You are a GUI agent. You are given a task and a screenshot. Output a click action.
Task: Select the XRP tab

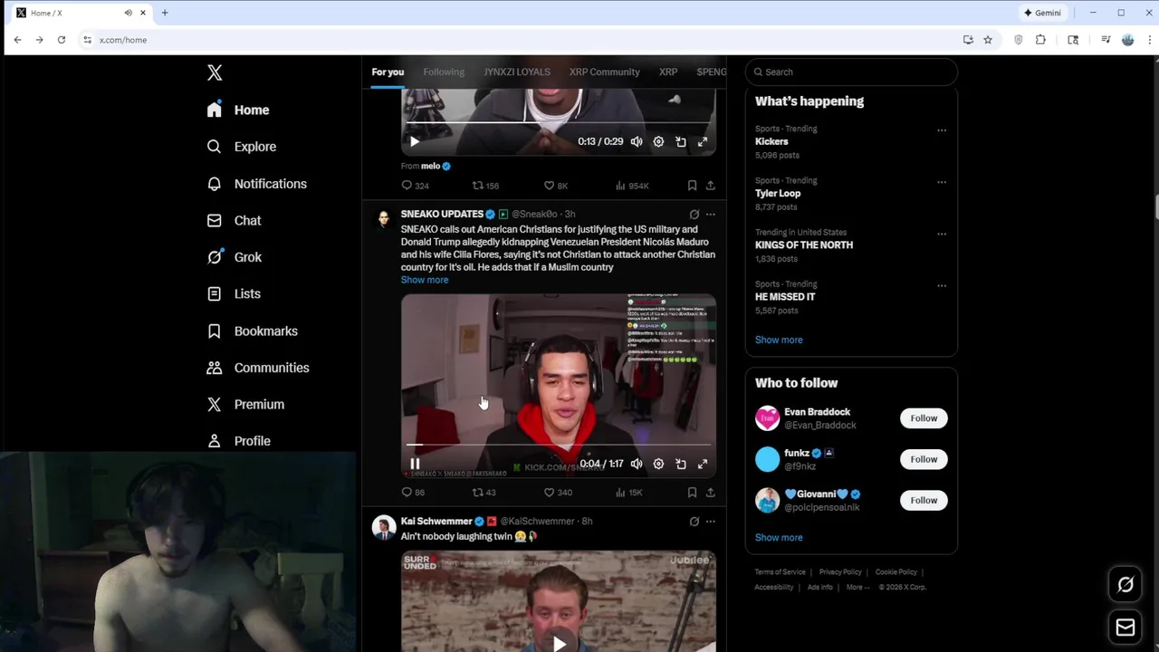tap(668, 72)
